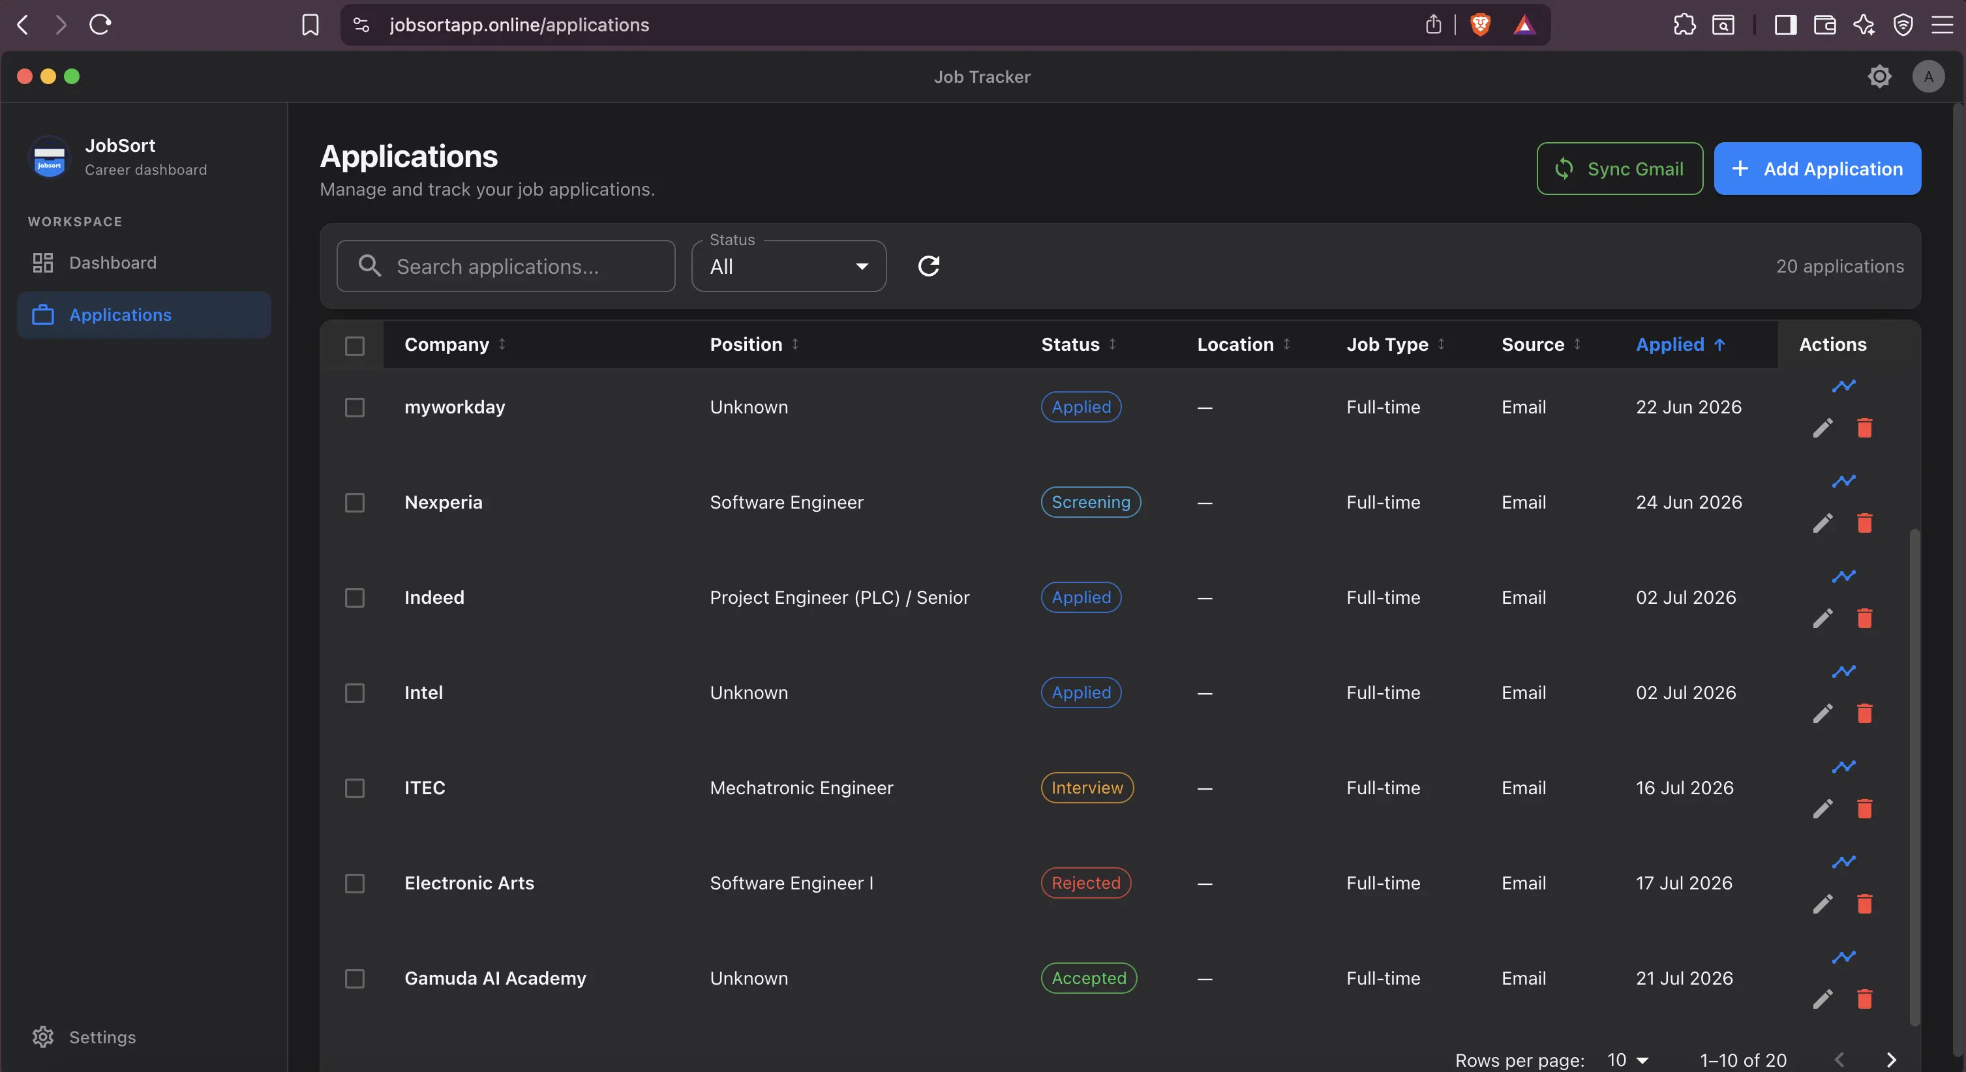
Task: Open the Nexperia timeline chart icon
Action: 1843,481
